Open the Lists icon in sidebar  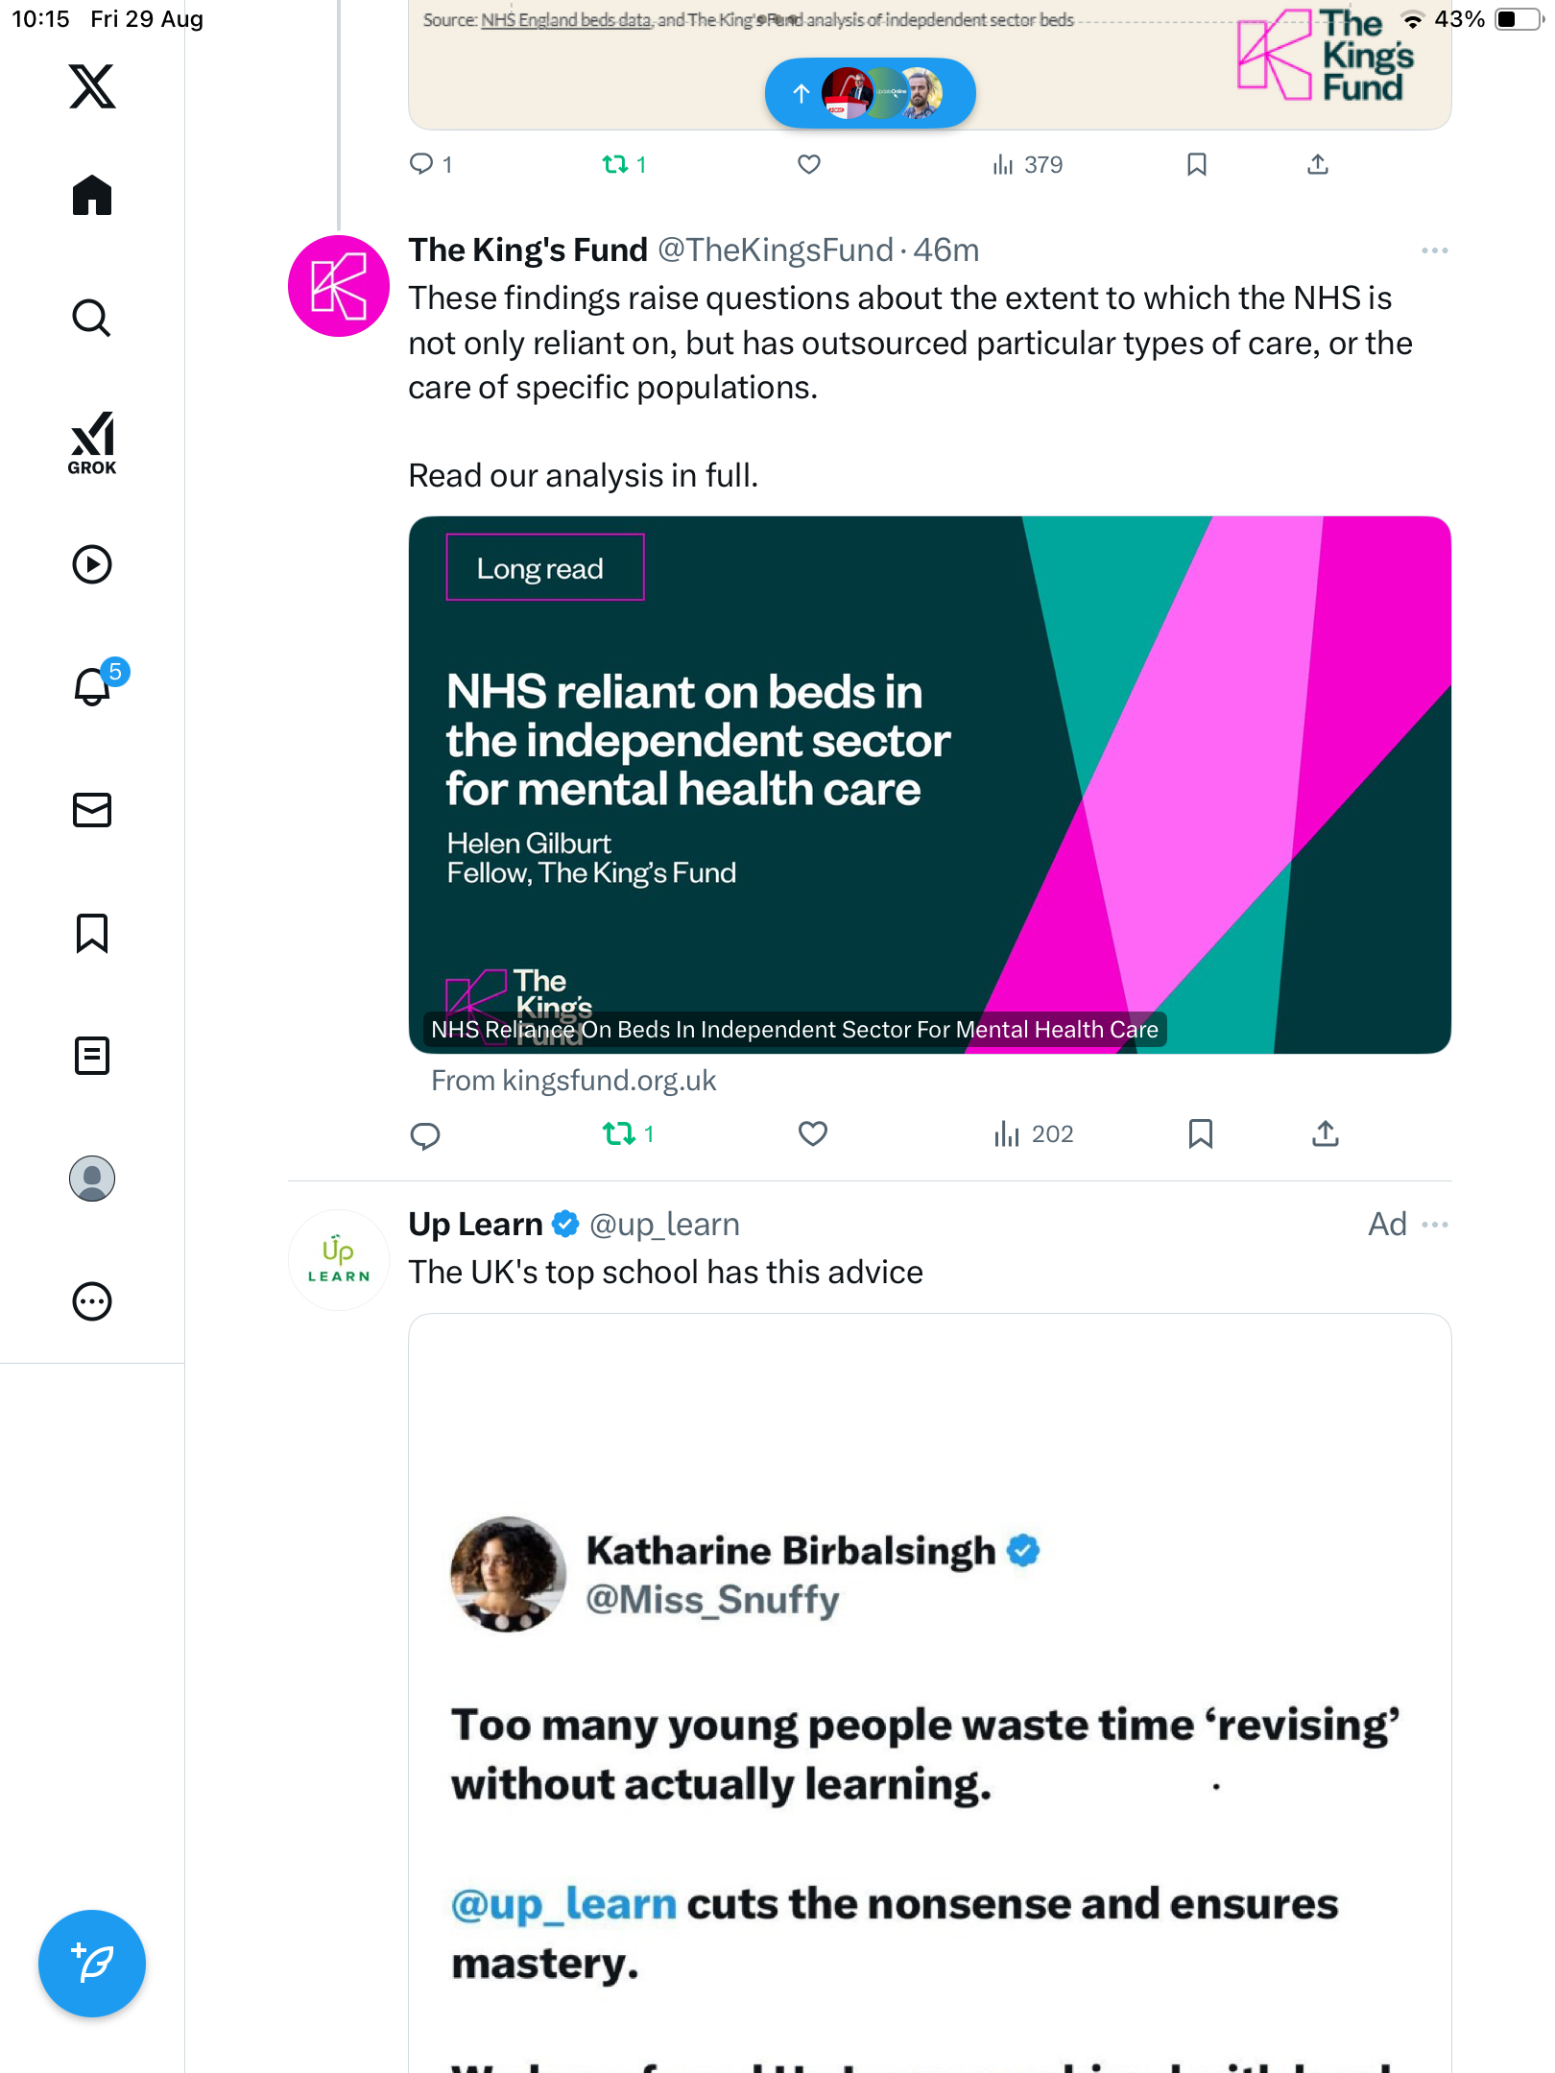pyautogui.click(x=92, y=1056)
